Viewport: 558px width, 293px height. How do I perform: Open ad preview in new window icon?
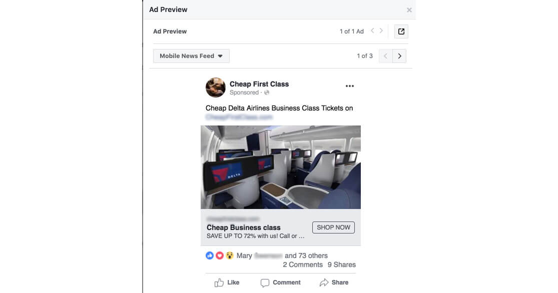click(x=401, y=31)
